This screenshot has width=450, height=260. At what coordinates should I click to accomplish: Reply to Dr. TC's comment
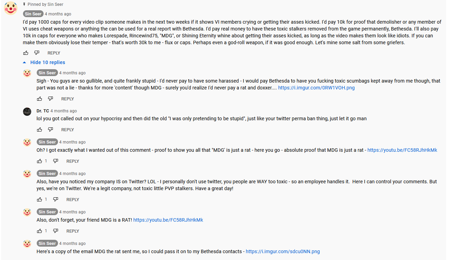[x=68, y=130]
